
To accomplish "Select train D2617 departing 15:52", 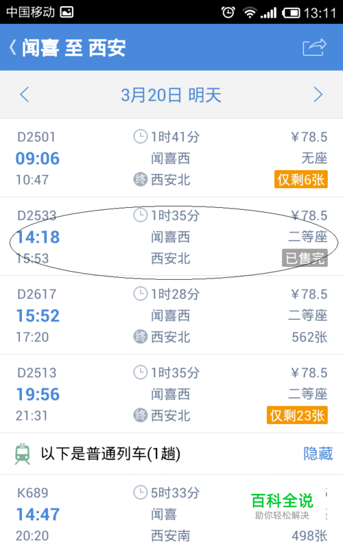I will 171,315.
